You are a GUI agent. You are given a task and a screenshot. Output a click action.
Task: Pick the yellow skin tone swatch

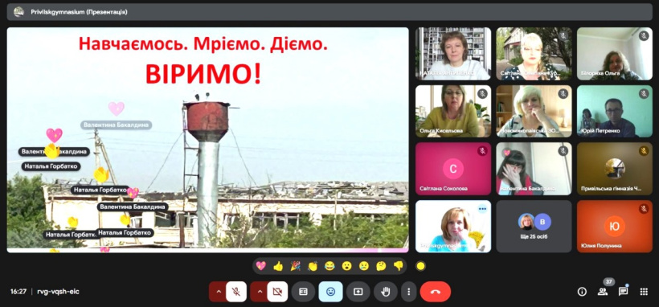click(x=420, y=266)
